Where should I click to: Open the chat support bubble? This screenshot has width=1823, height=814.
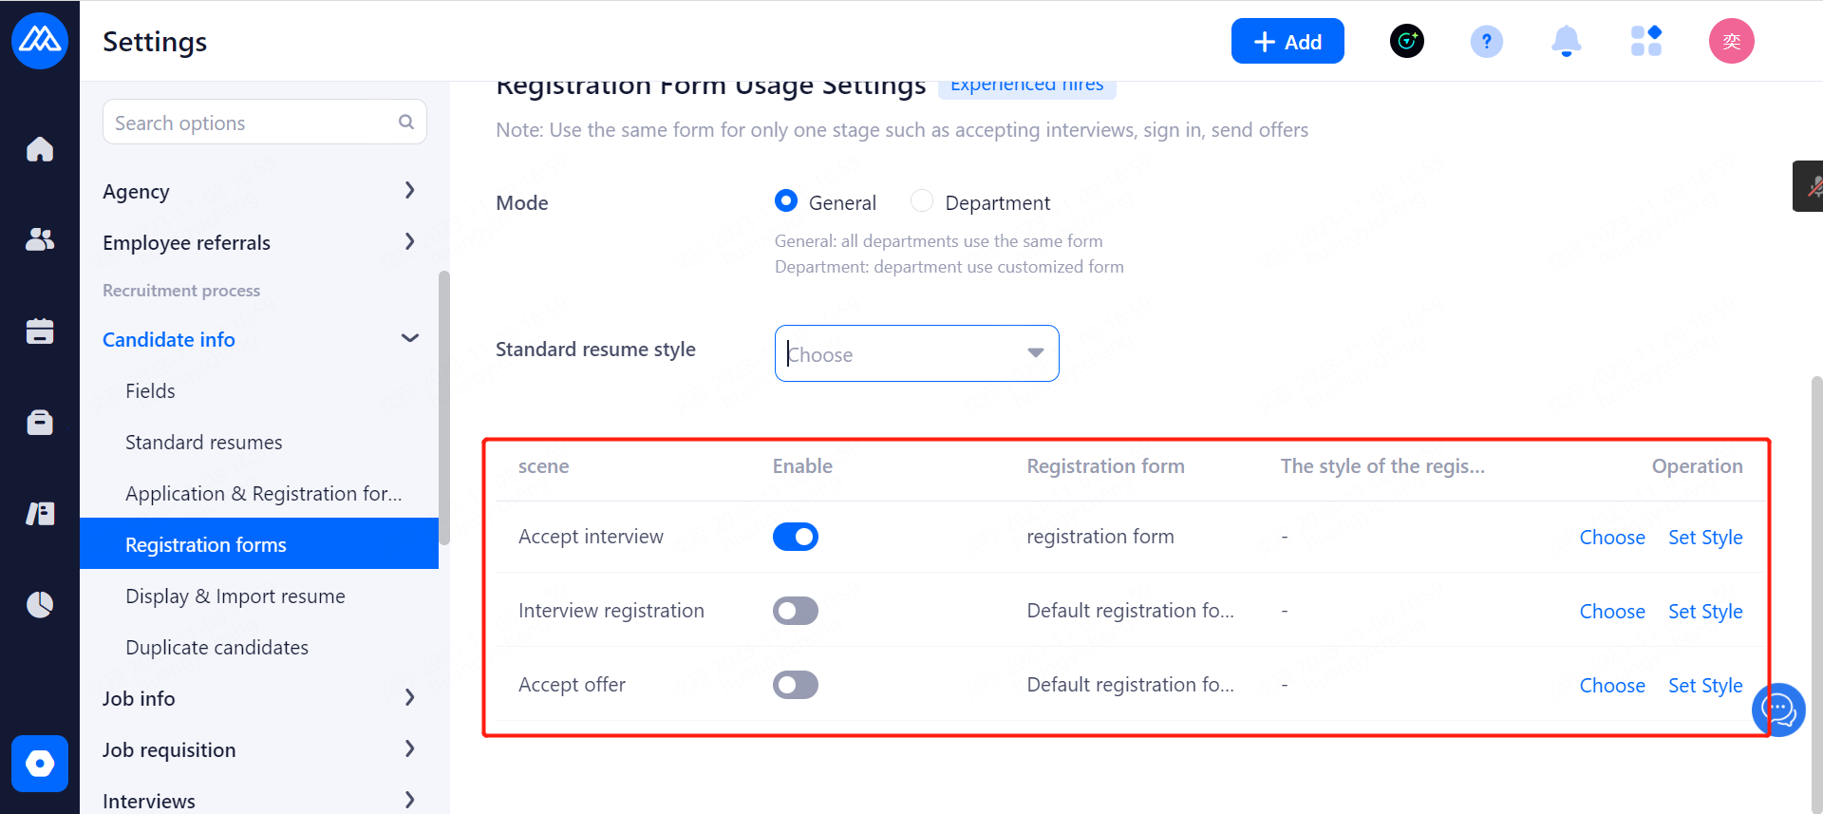(1778, 709)
